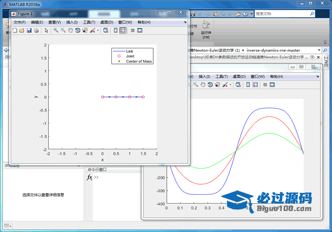Activate Rotate 3D in second figure toolbar

[210, 85]
